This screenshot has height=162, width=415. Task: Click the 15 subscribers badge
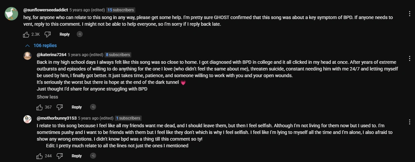pyautogui.click(x=121, y=10)
